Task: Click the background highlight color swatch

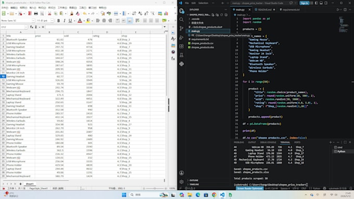Action: tap(88, 21)
